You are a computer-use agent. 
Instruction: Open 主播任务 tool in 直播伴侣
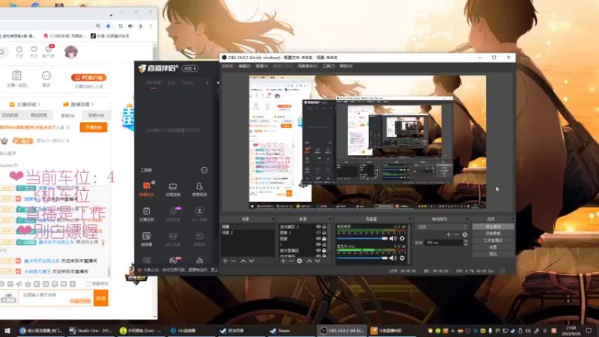pyautogui.click(x=146, y=214)
